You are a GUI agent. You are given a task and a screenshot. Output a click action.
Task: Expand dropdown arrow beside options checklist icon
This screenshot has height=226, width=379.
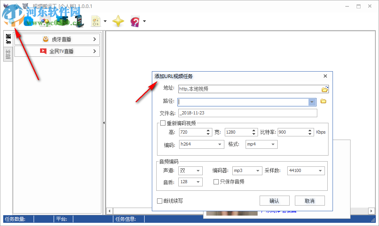click(x=105, y=21)
